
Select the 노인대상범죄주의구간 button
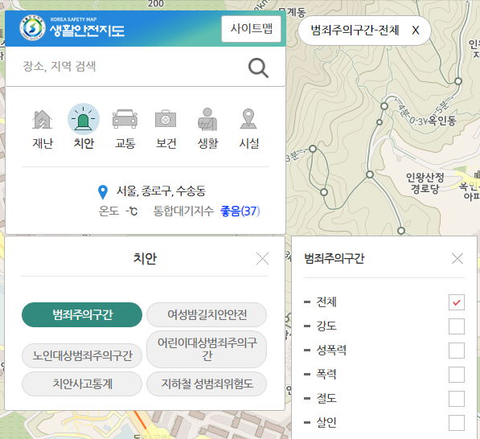82,355
